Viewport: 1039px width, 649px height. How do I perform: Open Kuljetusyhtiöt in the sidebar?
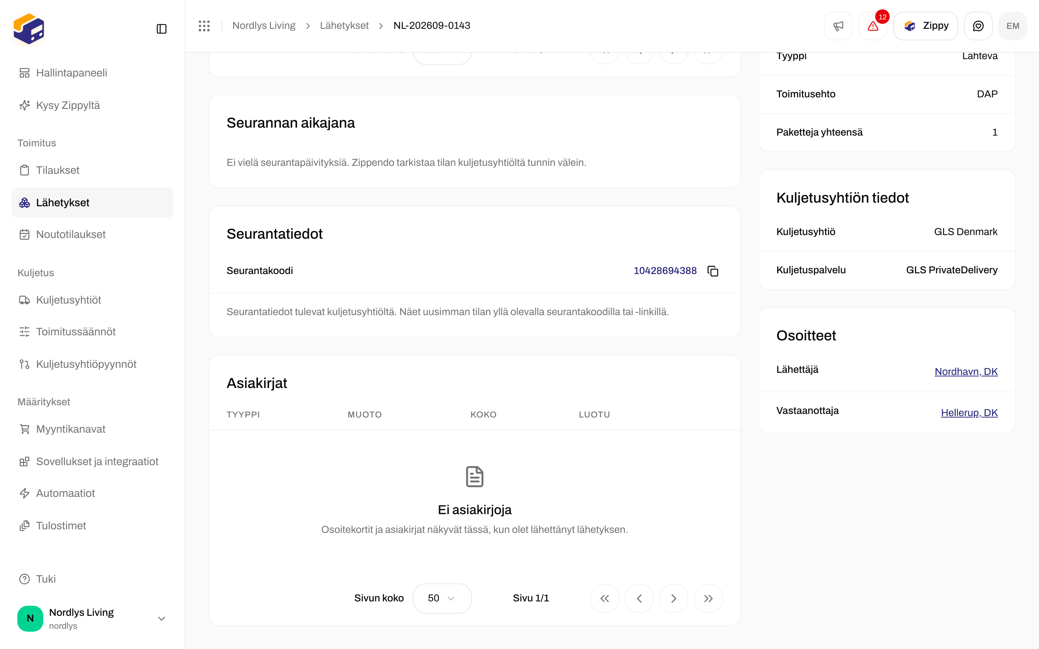(x=92, y=300)
